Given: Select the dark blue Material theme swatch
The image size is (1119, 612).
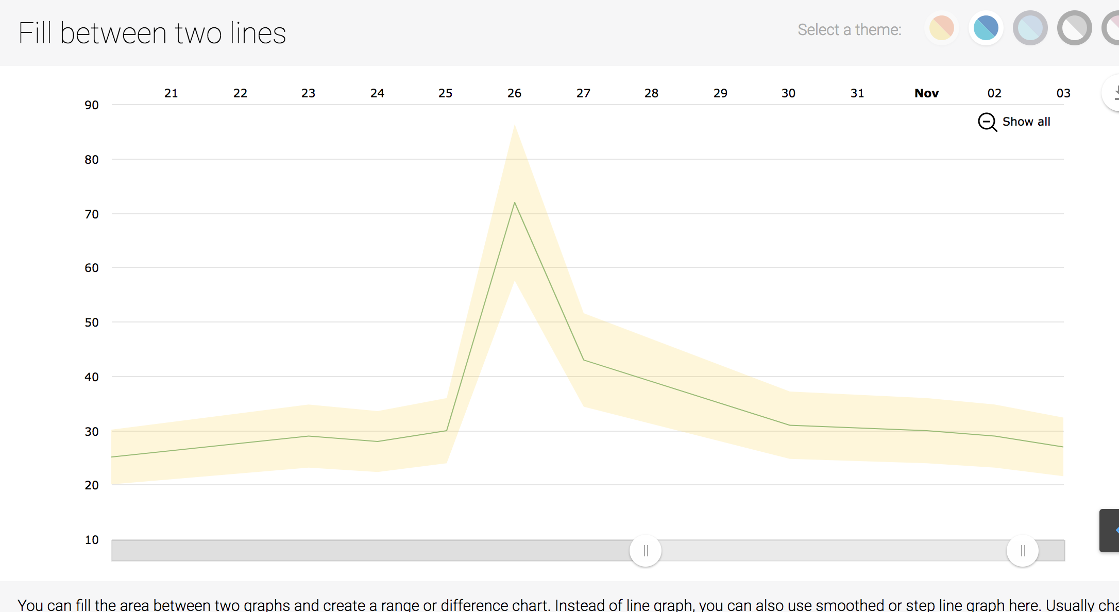Looking at the screenshot, I should [x=986, y=28].
